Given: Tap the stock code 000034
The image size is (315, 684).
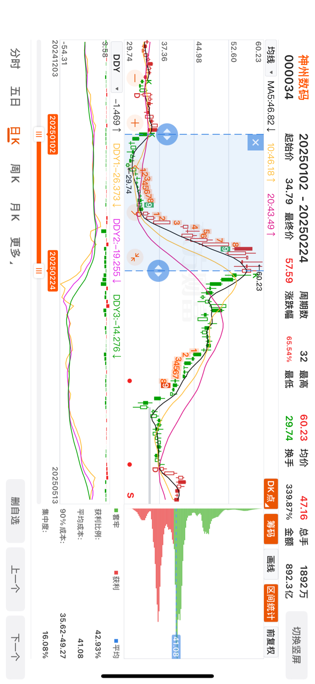Looking at the screenshot, I should point(289,77).
